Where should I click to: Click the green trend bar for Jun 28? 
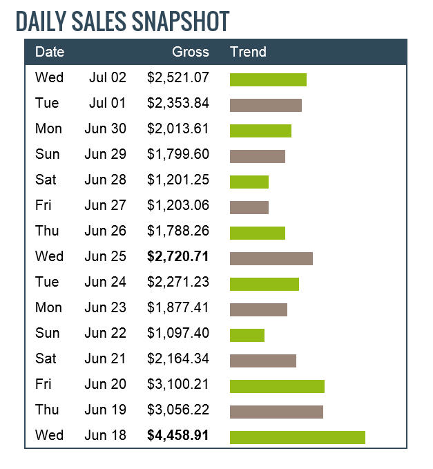pyautogui.click(x=249, y=182)
